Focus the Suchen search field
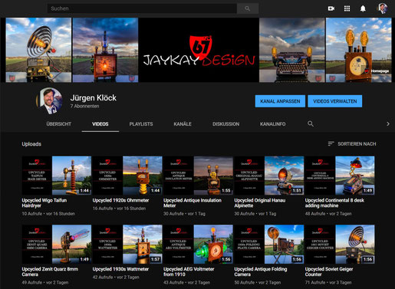 (x=142, y=8)
